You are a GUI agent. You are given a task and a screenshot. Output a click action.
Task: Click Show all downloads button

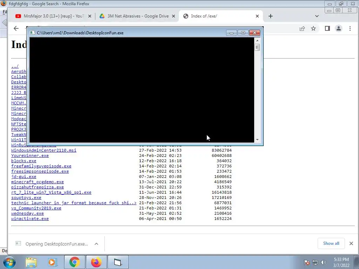pos(331,243)
